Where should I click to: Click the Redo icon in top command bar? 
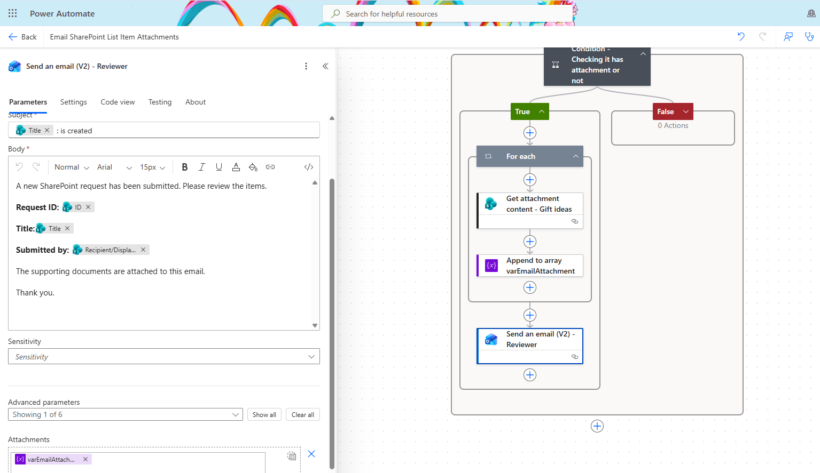[762, 37]
